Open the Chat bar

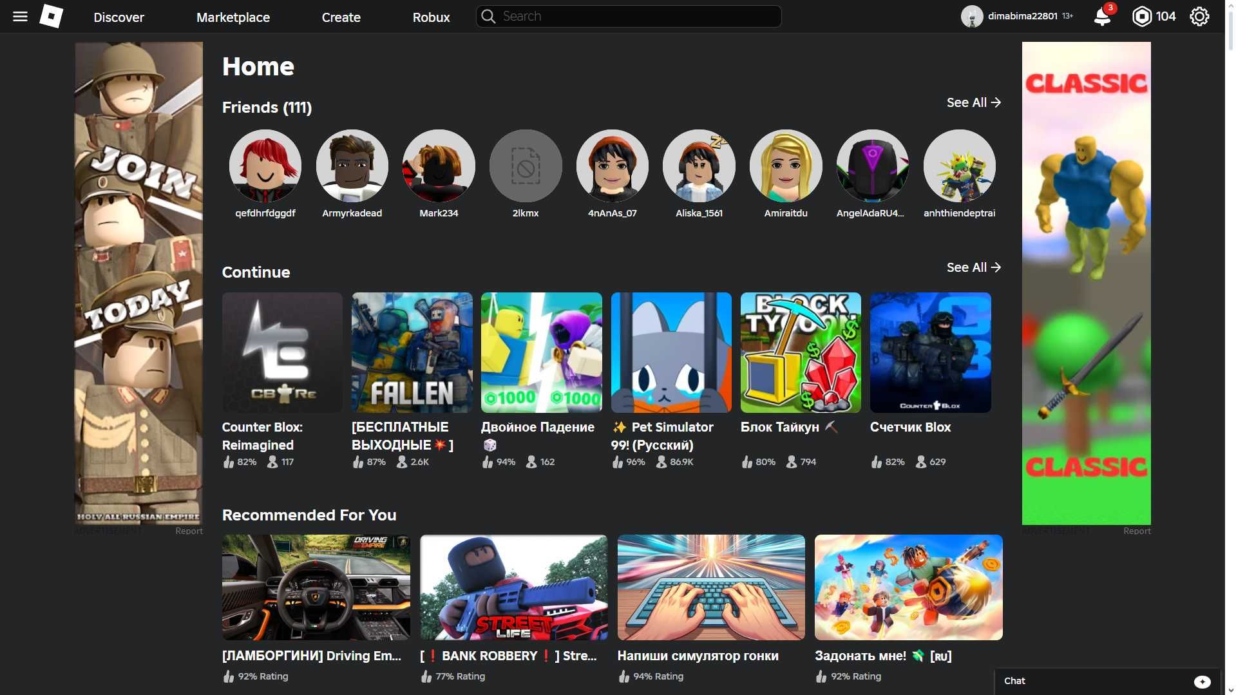(1107, 681)
